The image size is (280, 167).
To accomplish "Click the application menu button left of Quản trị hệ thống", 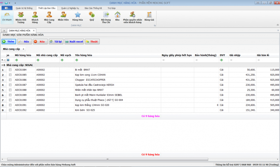I will pos(7,8).
